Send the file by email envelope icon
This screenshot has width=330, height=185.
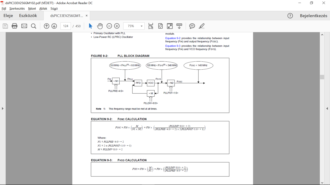(x=24, y=26)
